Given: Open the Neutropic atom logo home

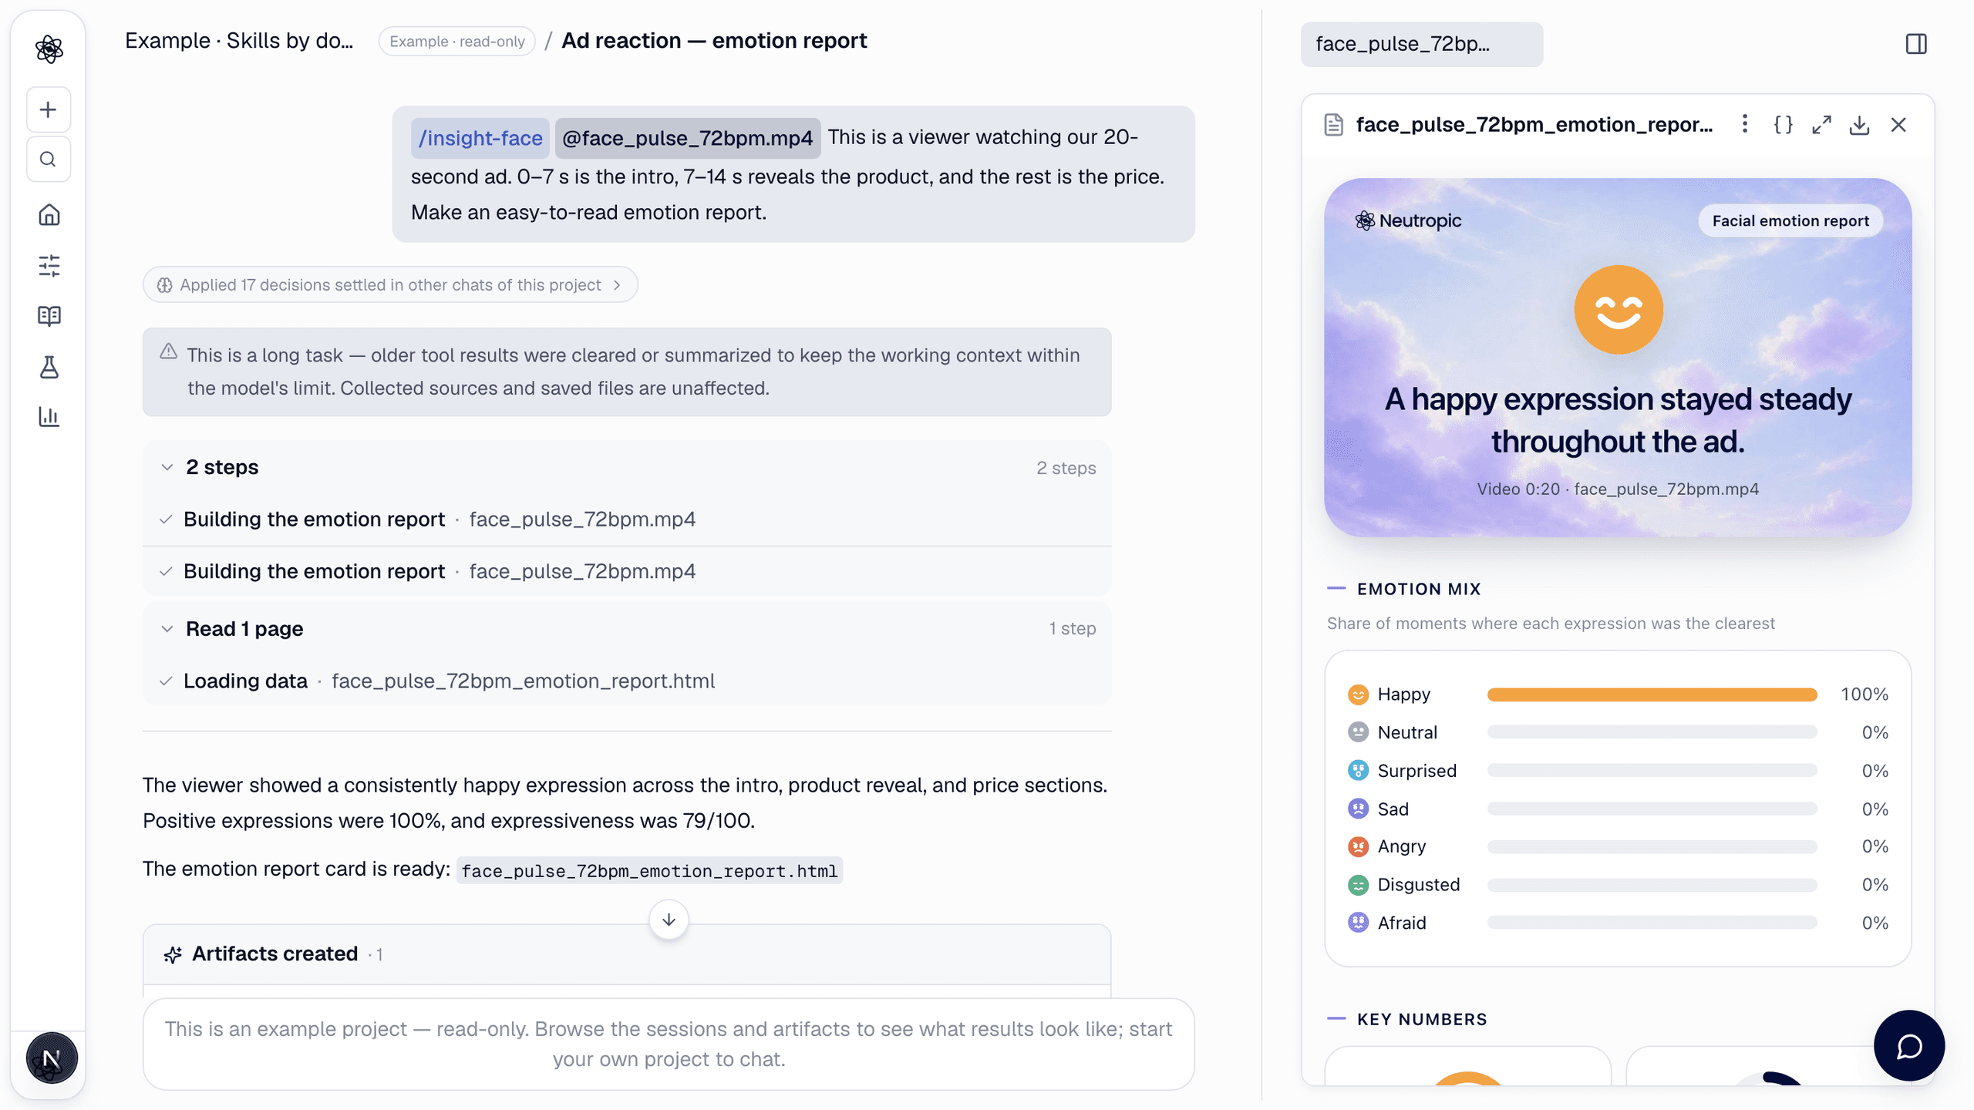Looking at the screenshot, I should coord(49,49).
